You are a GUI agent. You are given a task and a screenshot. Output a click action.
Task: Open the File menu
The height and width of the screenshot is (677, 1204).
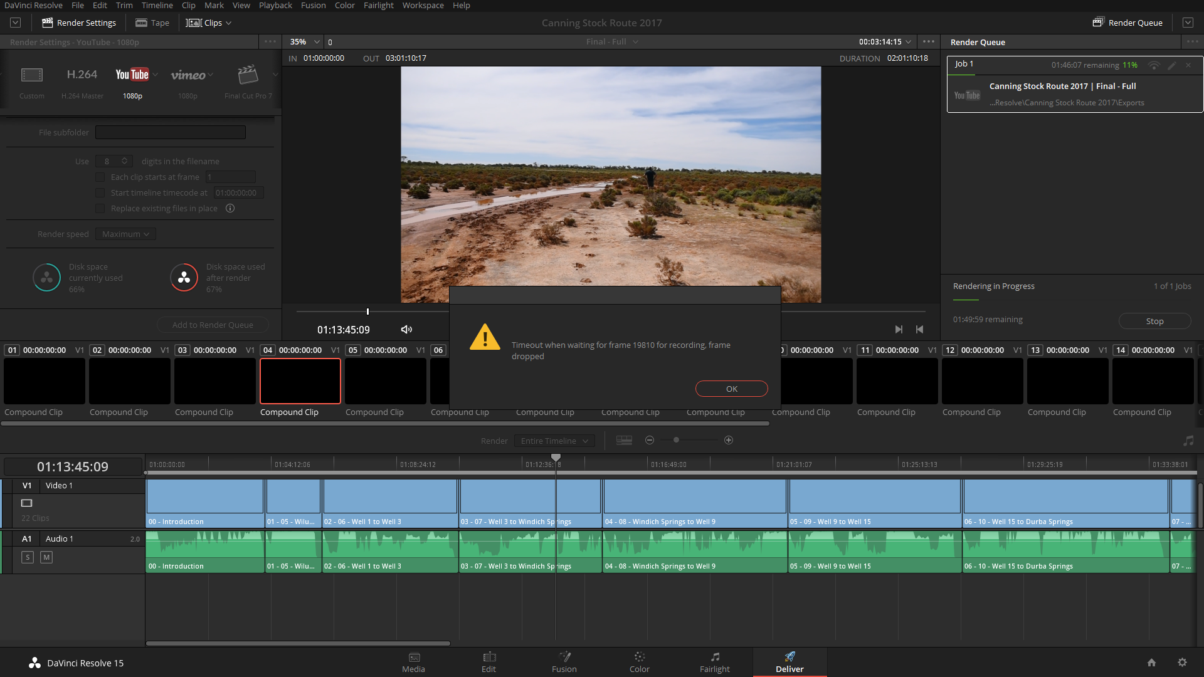pyautogui.click(x=78, y=6)
